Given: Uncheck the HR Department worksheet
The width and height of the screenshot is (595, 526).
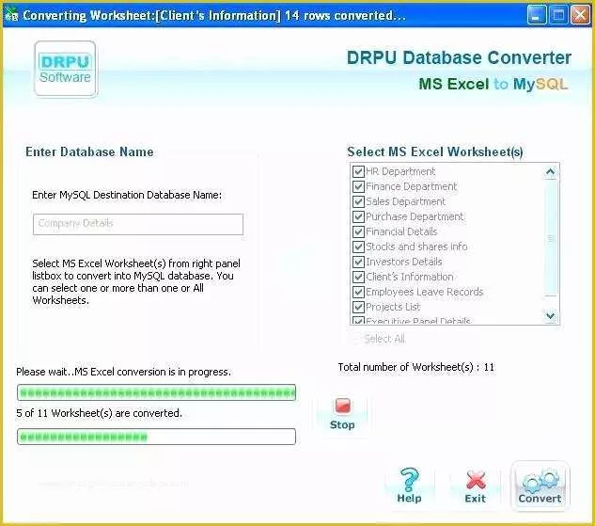Looking at the screenshot, I should point(358,171).
